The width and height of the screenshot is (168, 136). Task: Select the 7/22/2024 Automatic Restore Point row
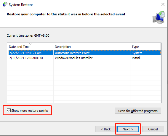tap(84, 53)
